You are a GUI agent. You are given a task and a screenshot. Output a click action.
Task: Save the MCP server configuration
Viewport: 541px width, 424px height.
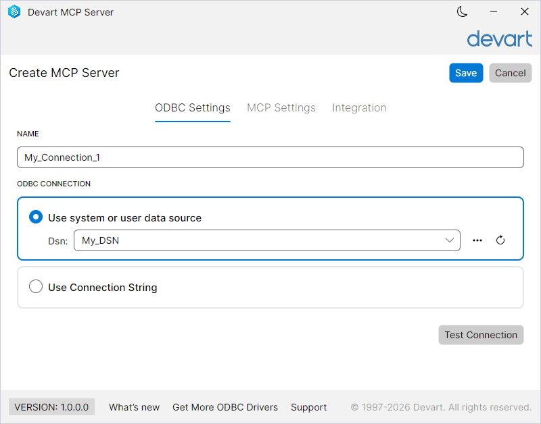(x=466, y=73)
